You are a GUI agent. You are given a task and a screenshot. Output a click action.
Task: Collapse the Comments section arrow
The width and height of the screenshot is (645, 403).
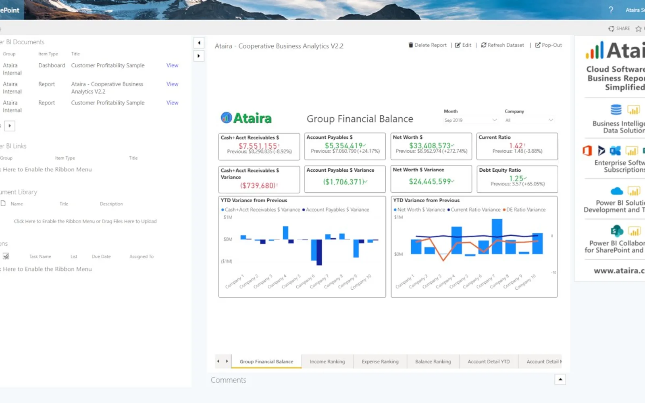pos(560,379)
